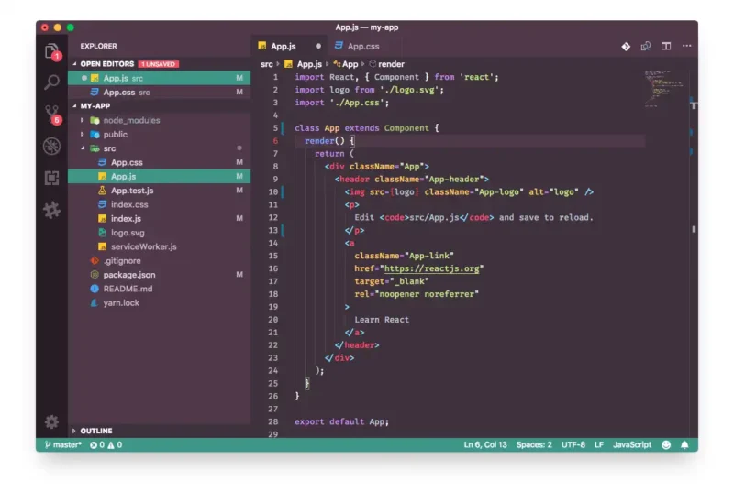Screen dimensions: 734x503
Task: Change language mode via JavaScript status item
Action: (632, 445)
